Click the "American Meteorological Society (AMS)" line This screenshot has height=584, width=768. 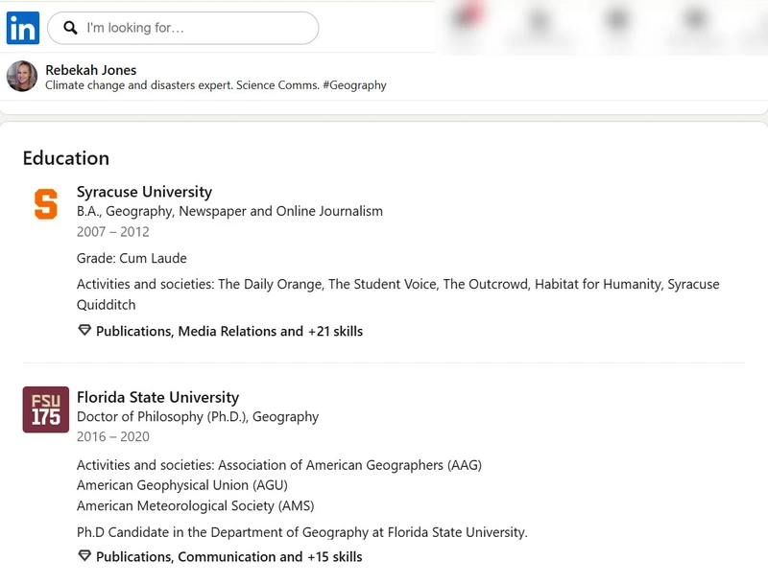pos(196,505)
